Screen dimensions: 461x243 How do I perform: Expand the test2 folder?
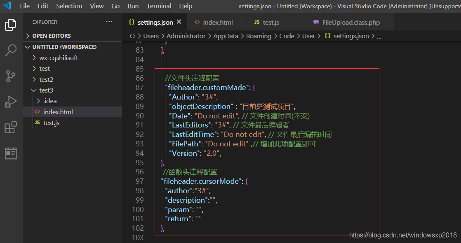46,79
